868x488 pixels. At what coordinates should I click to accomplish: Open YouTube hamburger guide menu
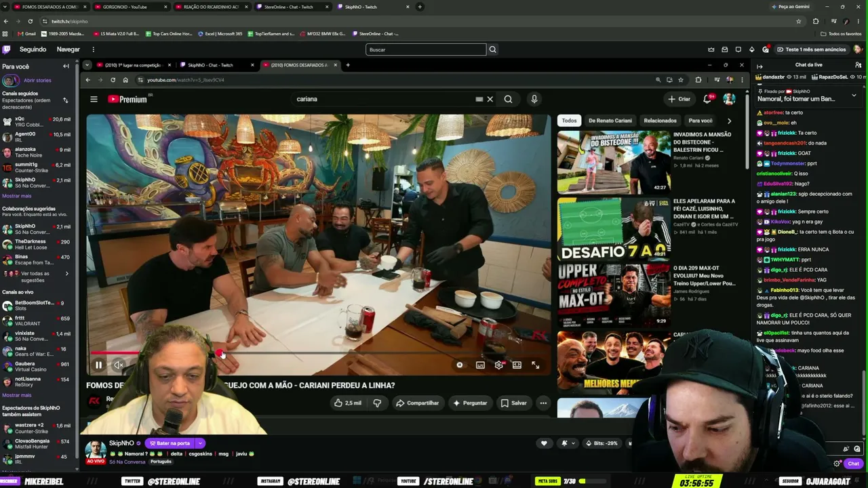(x=94, y=99)
